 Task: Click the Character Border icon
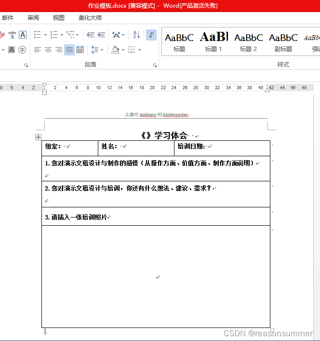(x=23, y=35)
